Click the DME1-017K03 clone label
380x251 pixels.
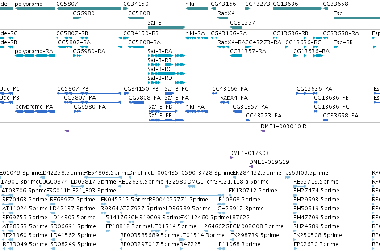[249, 153]
